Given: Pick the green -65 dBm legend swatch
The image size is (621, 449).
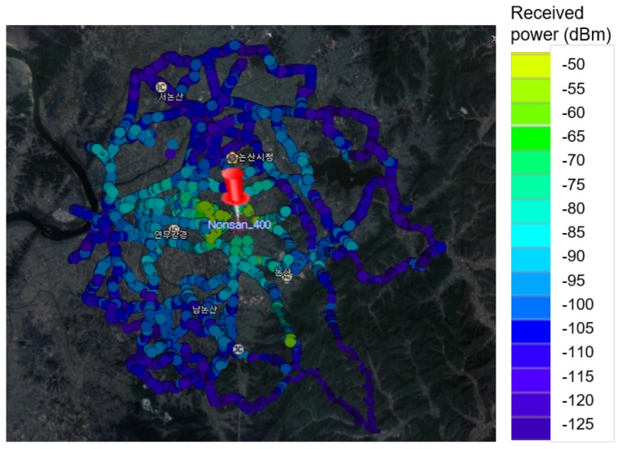Looking at the screenshot, I should (x=530, y=136).
